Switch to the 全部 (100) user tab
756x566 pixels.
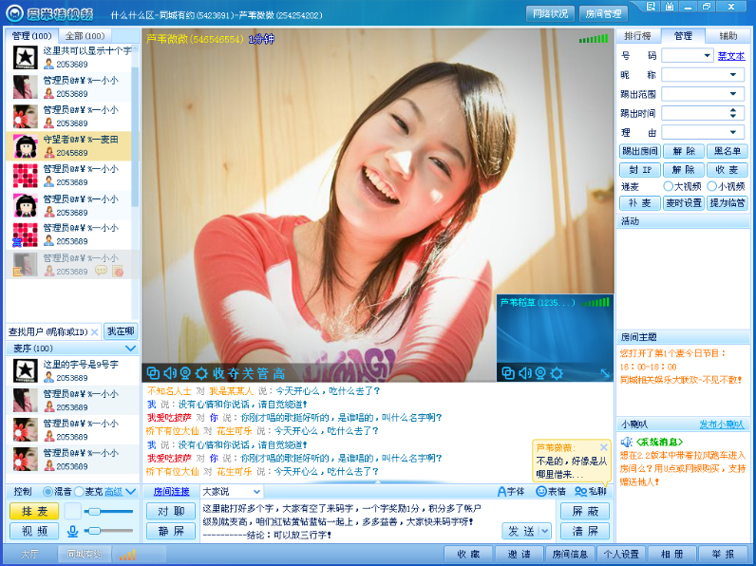coord(85,36)
